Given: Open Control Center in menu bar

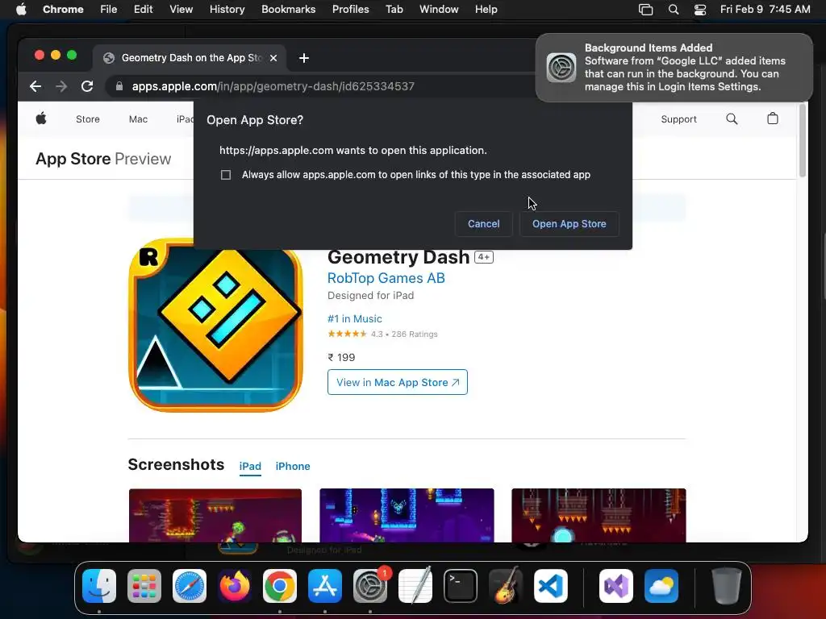Looking at the screenshot, I should (700, 10).
